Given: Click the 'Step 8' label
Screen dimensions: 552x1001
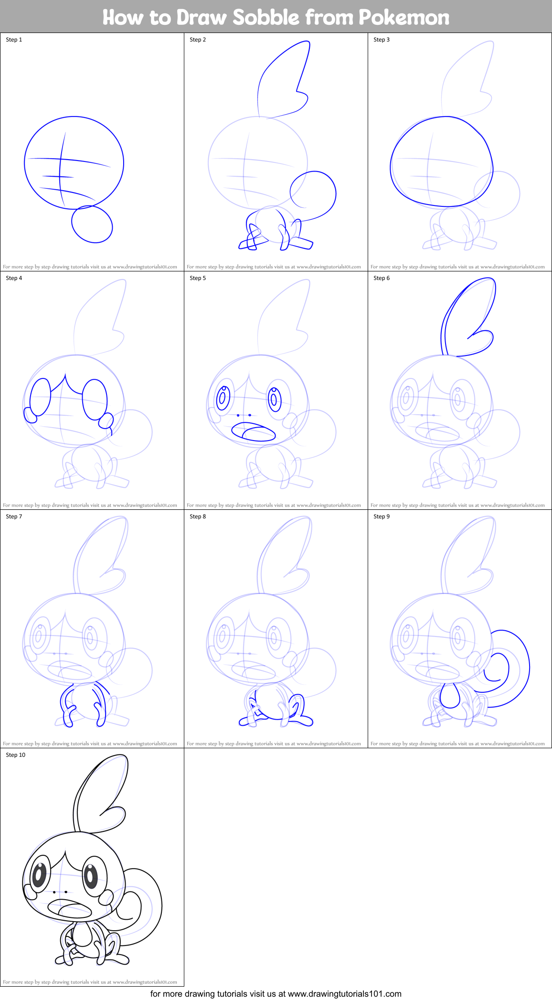Looking at the screenshot, I should pyautogui.click(x=198, y=517).
